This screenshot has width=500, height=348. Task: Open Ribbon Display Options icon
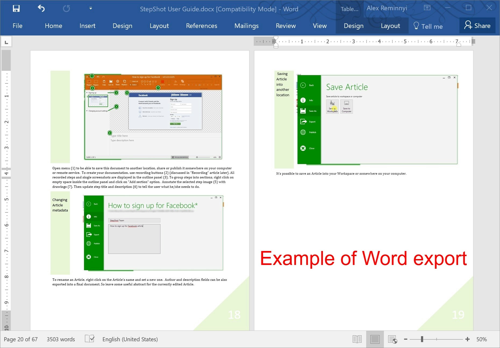pos(427,8)
